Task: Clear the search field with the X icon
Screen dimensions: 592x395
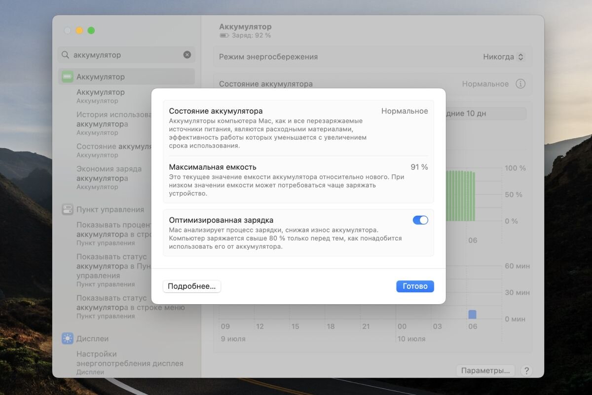Action: tap(187, 55)
